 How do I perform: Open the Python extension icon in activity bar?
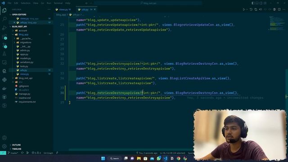(x=4, y=80)
